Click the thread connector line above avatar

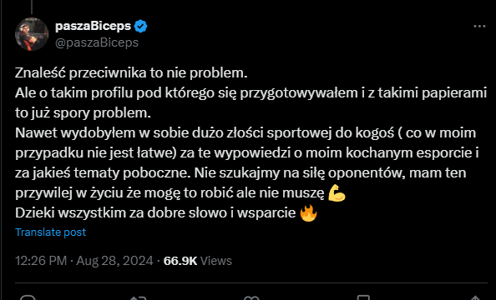32,7
